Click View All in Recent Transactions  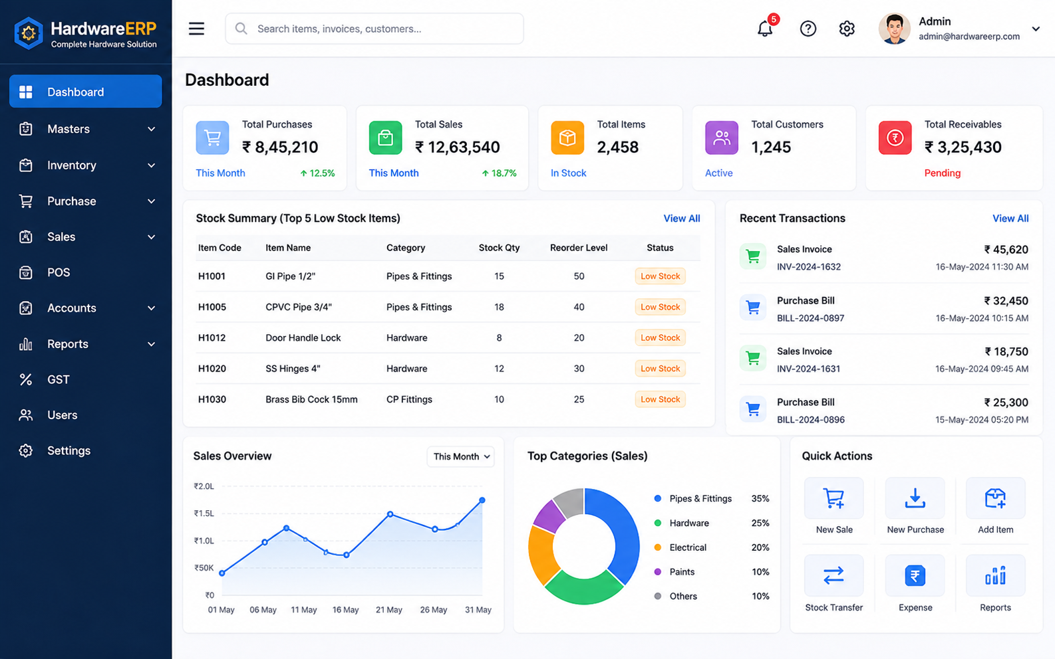click(x=1010, y=219)
